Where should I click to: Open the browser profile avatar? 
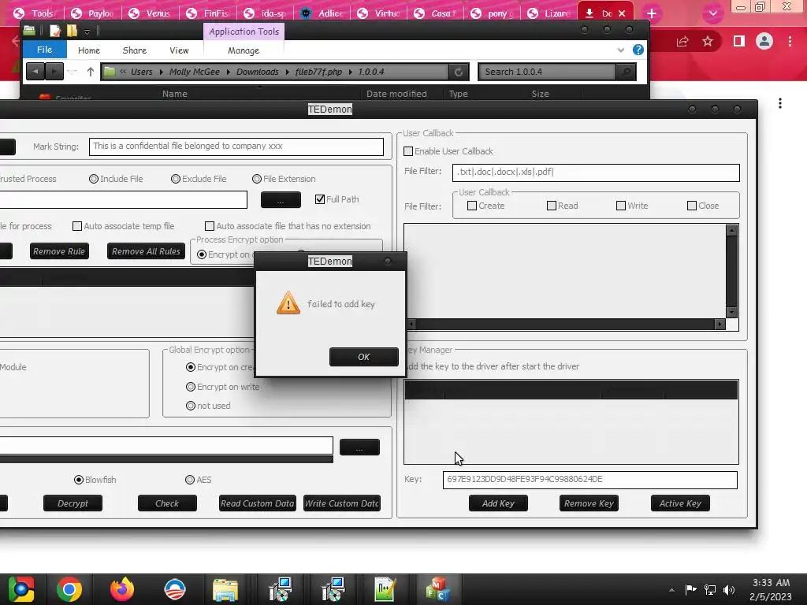764,41
